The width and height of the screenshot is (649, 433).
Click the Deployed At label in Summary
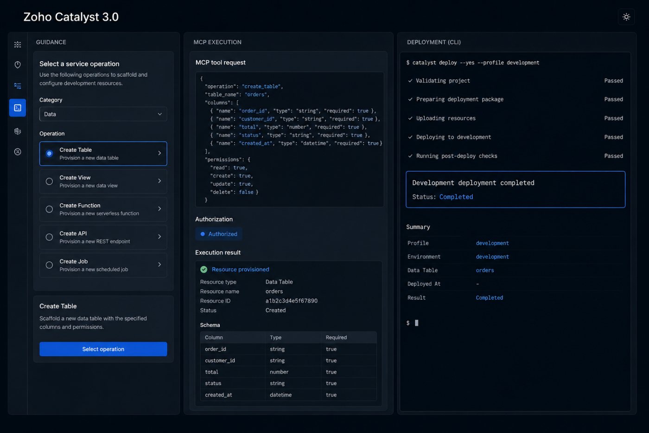click(x=424, y=284)
